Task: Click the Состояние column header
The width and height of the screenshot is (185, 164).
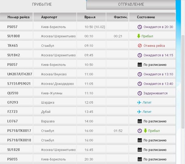Action: [x=146, y=17]
